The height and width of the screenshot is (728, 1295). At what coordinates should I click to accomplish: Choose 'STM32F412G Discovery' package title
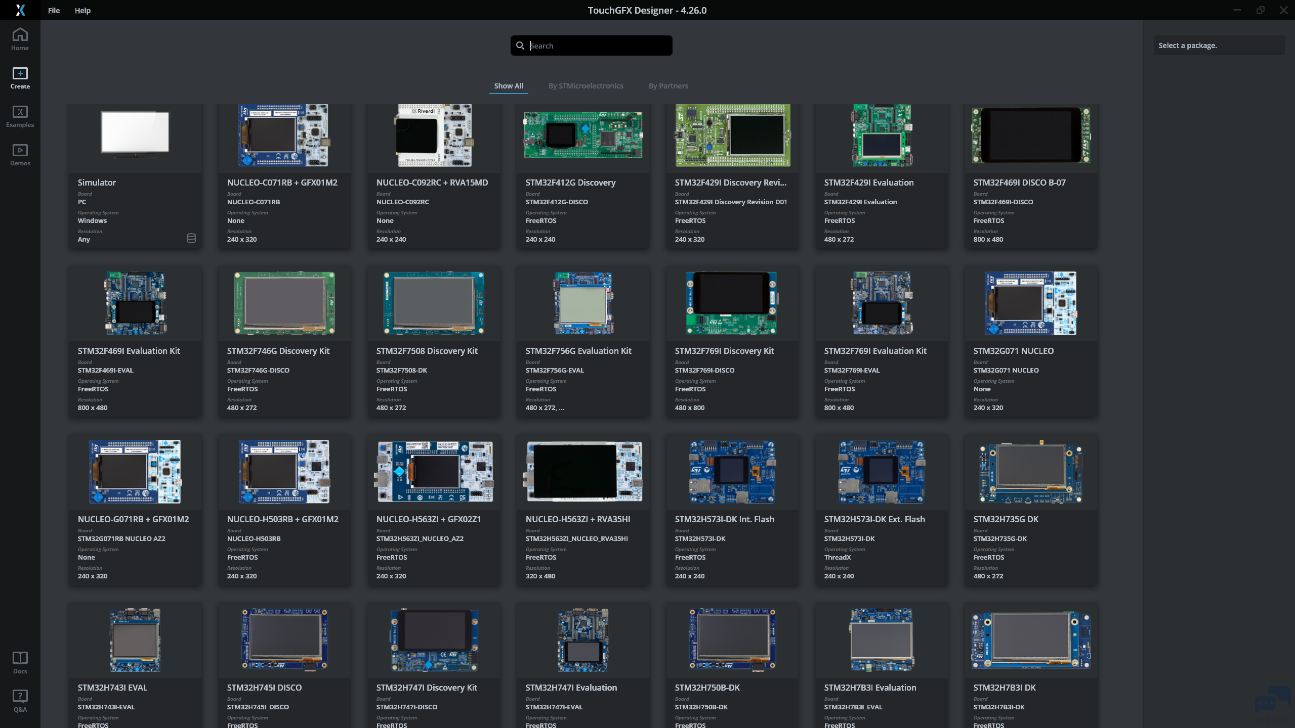[x=570, y=183]
